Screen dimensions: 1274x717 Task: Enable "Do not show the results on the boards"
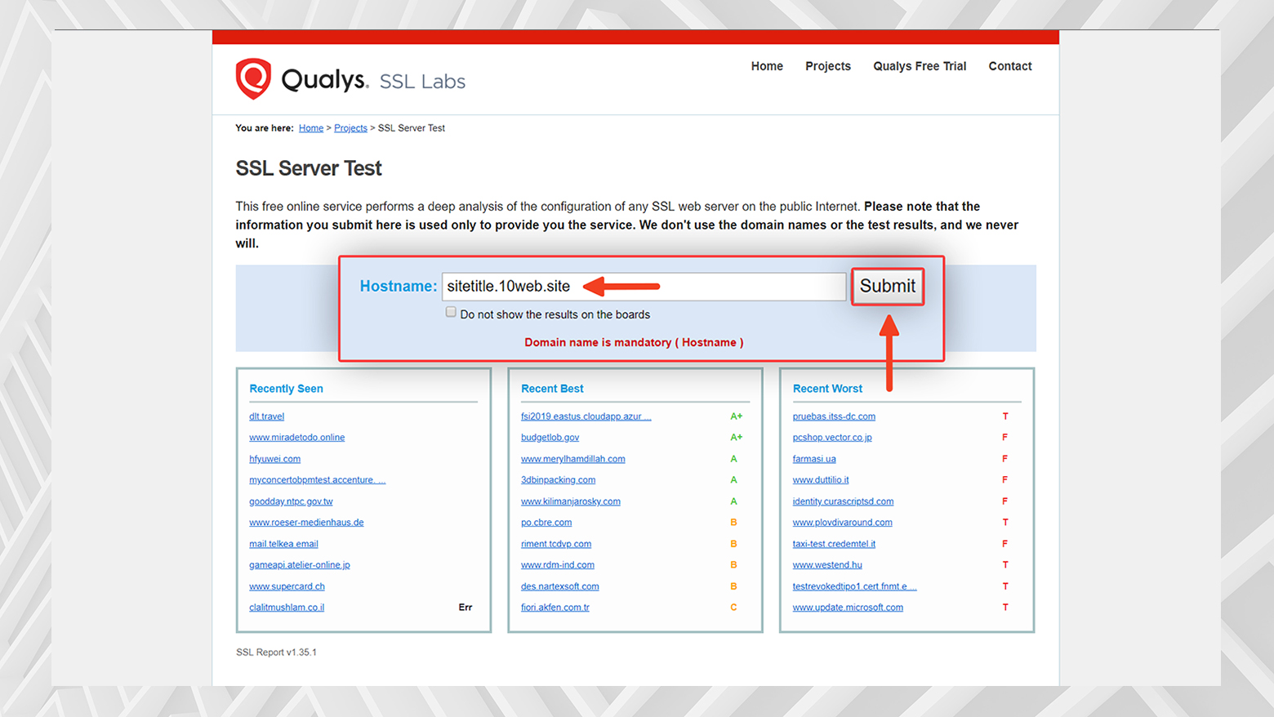click(451, 312)
